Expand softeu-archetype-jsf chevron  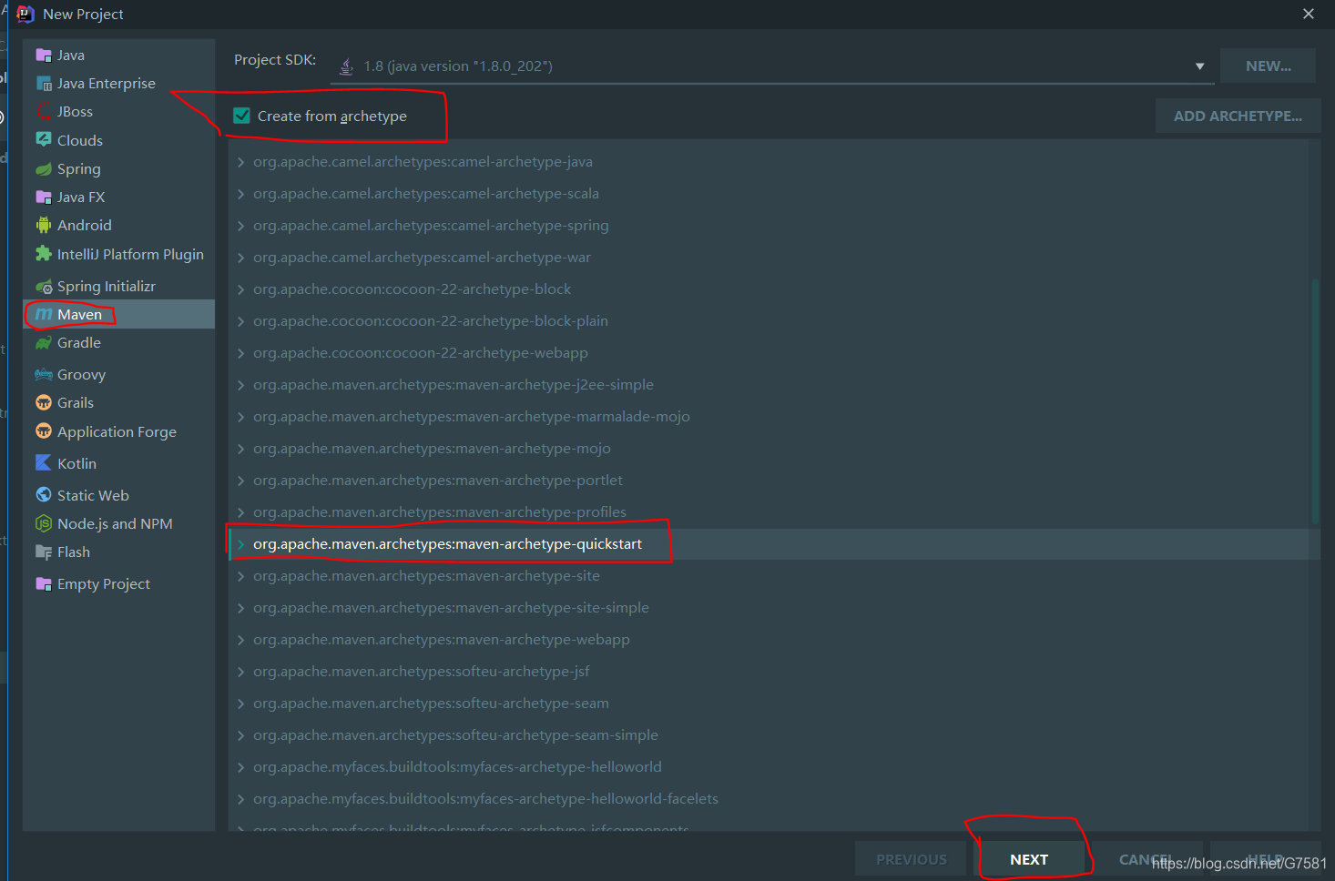click(240, 672)
